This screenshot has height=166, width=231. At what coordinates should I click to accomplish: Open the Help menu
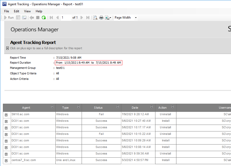tap(39, 11)
